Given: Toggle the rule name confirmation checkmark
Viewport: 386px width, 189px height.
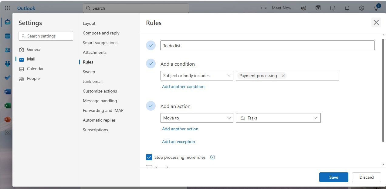Looking at the screenshot, I should [x=151, y=45].
